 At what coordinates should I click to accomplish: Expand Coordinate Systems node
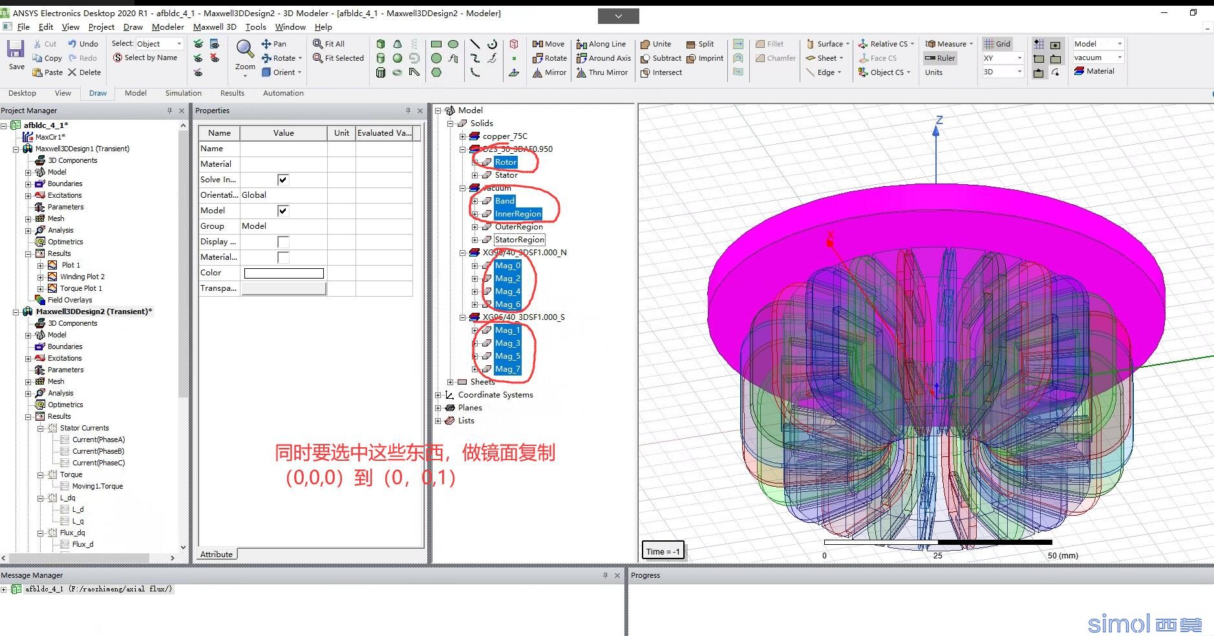pyautogui.click(x=438, y=395)
